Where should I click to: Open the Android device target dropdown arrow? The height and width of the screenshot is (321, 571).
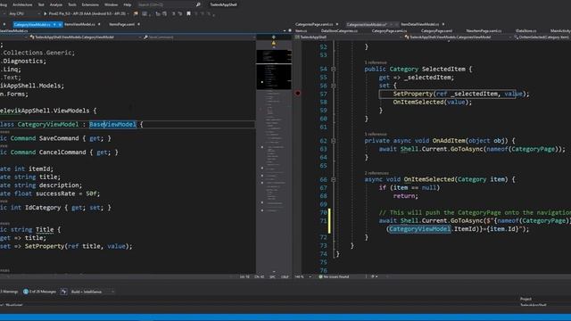(x=128, y=14)
